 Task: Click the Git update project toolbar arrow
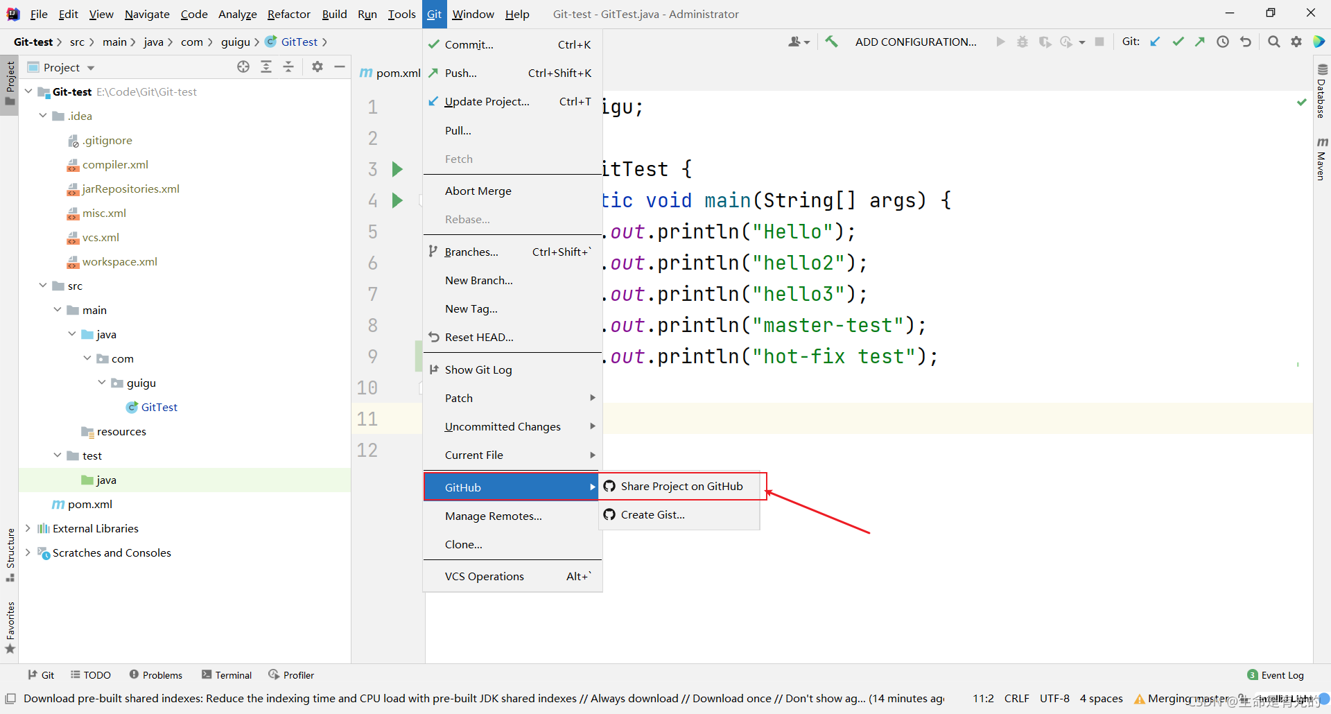coord(1155,42)
